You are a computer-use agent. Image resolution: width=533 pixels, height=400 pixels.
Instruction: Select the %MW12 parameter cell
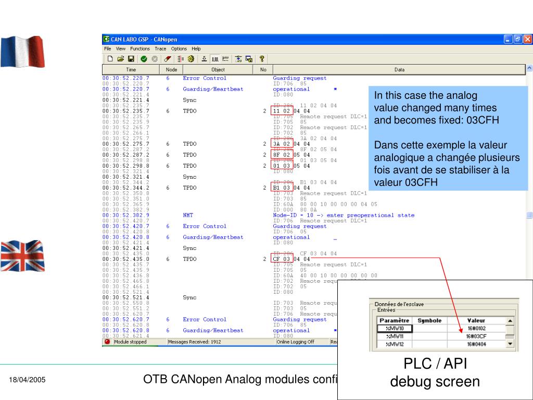click(395, 344)
